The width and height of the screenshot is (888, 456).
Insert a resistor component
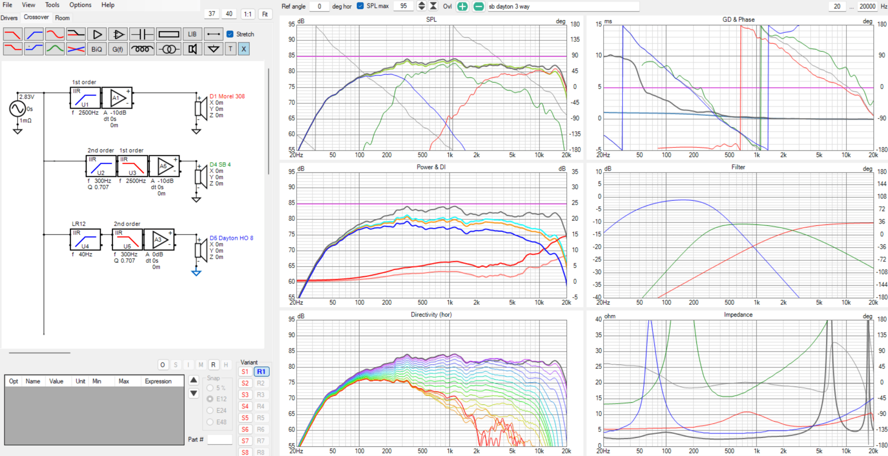click(169, 34)
